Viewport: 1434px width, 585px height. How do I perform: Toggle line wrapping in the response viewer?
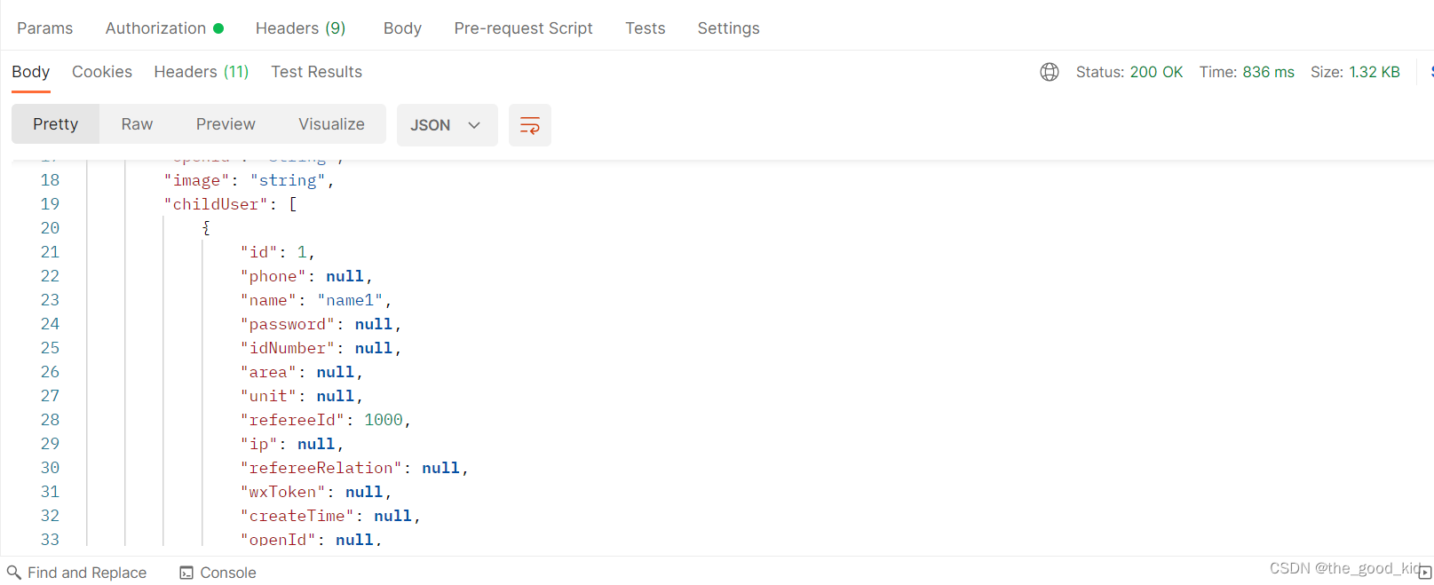pos(529,124)
